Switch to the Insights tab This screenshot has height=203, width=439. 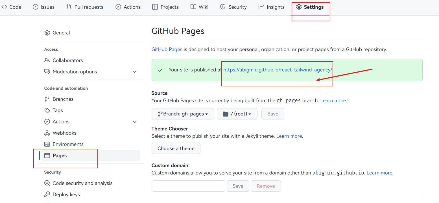tap(271, 7)
